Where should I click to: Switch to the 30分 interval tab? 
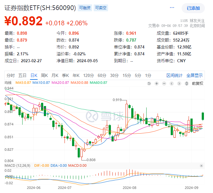point(114,75)
